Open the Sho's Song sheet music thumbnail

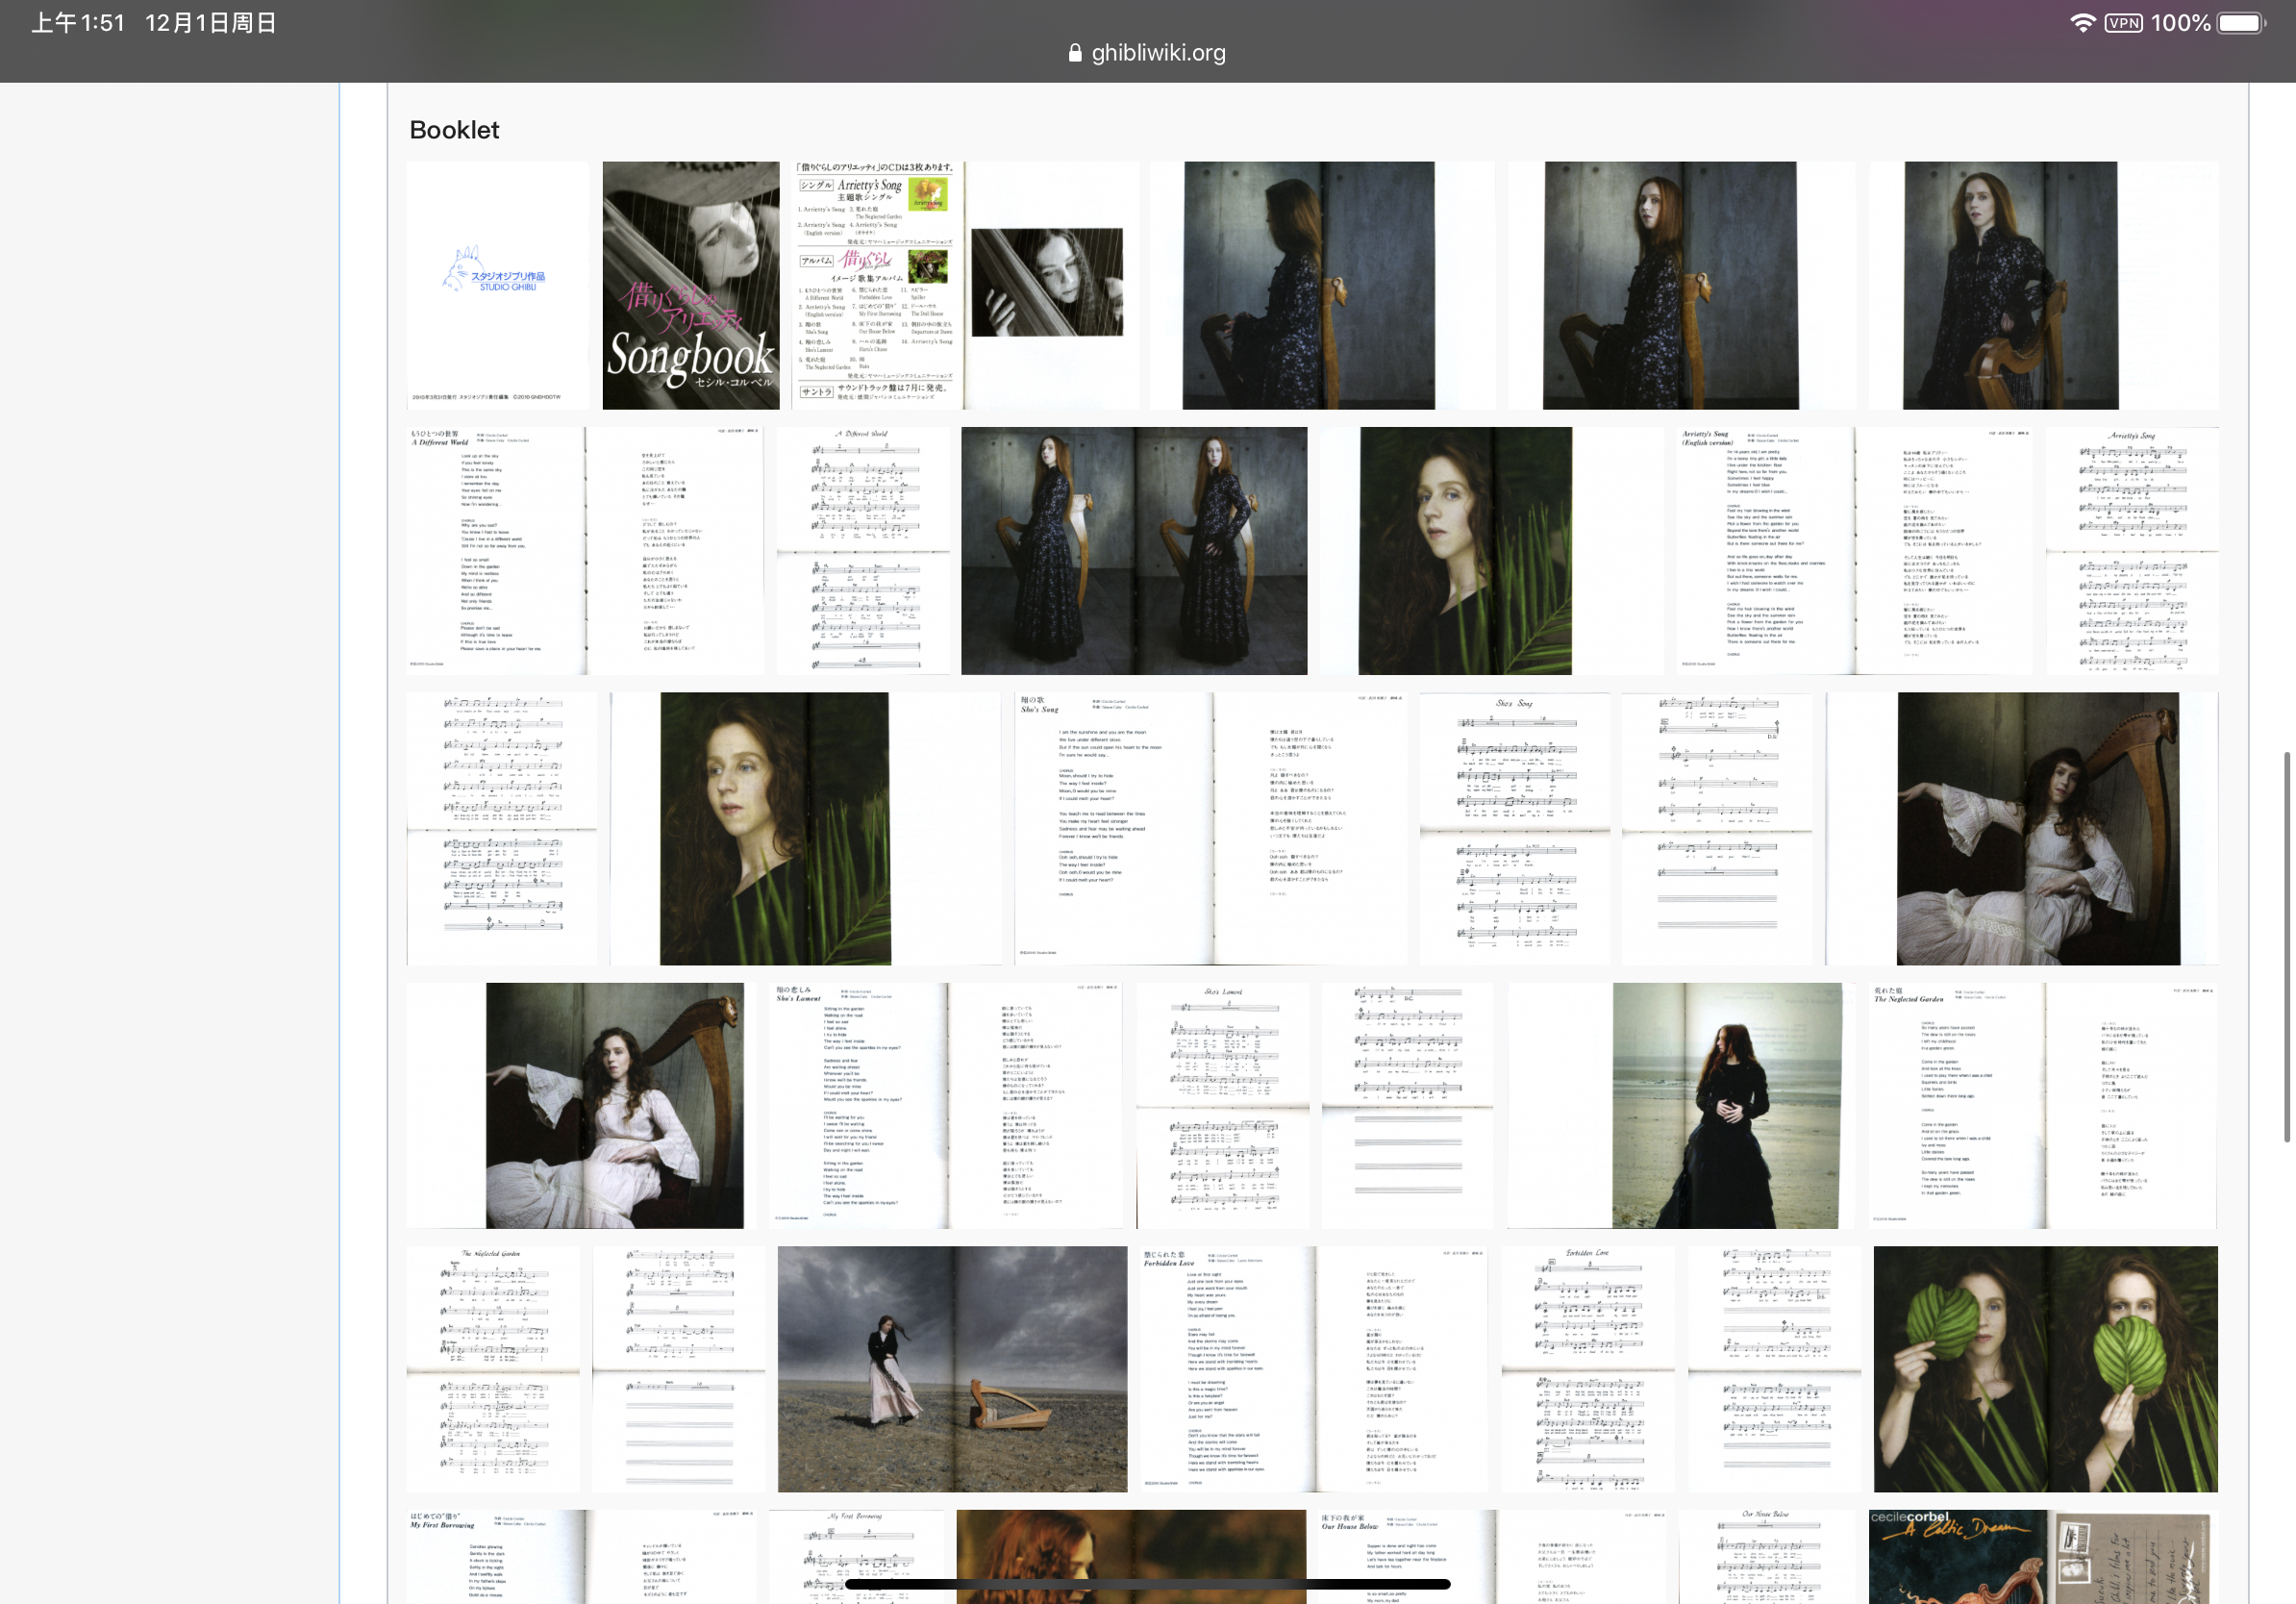point(1515,828)
